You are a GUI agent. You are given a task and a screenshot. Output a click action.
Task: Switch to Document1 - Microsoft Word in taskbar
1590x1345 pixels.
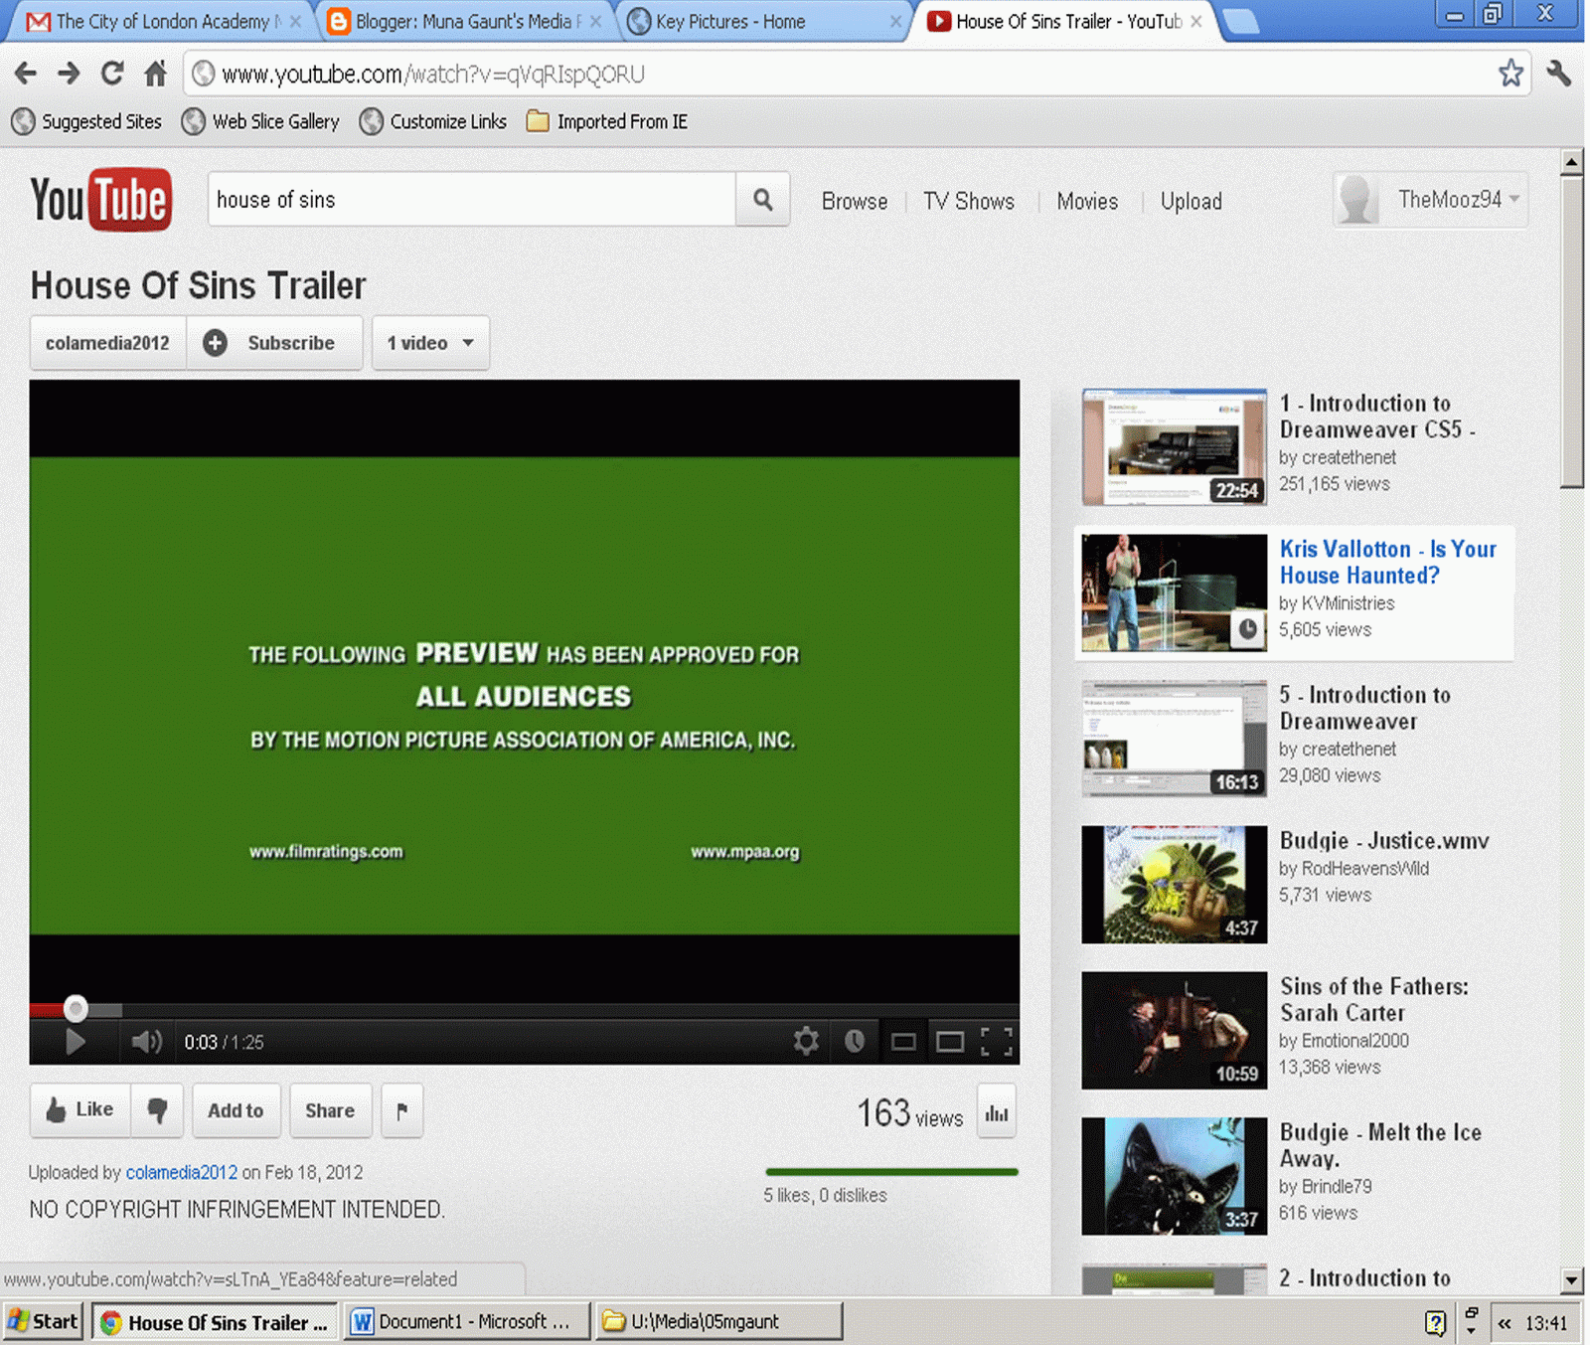(x=467, y=1321)
